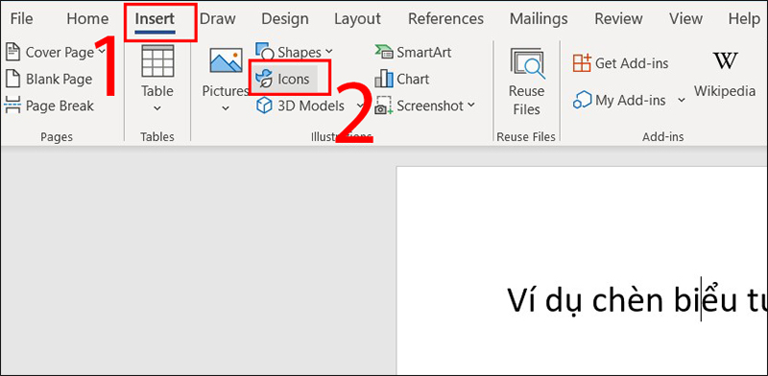
Task: Open the File tab
Action: click(x=21, y=19)
